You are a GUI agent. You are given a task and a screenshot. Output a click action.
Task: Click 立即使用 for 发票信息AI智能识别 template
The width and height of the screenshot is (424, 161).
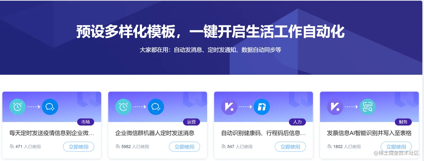point(396,147)
